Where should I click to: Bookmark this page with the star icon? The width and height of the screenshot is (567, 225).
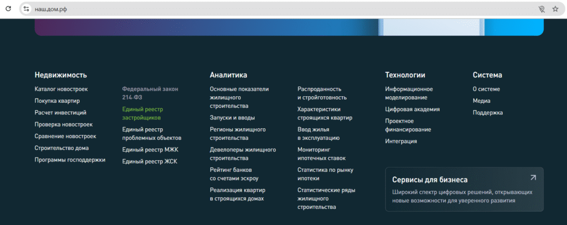555,9
